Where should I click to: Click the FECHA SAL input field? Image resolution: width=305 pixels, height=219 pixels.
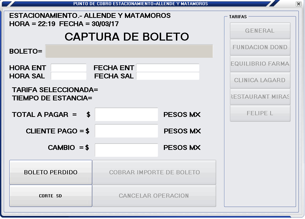(168, 76)
